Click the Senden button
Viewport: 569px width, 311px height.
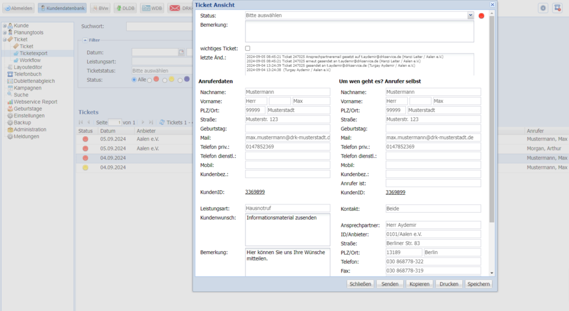pos(390,284)
